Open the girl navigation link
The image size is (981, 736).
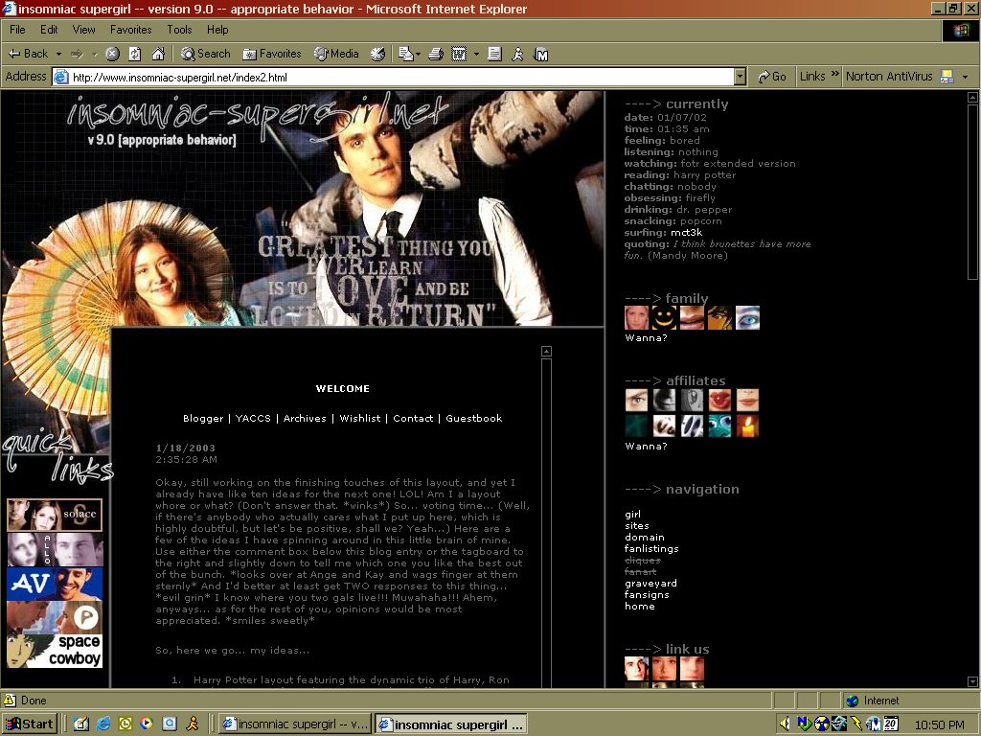click(x=632, y=515)
